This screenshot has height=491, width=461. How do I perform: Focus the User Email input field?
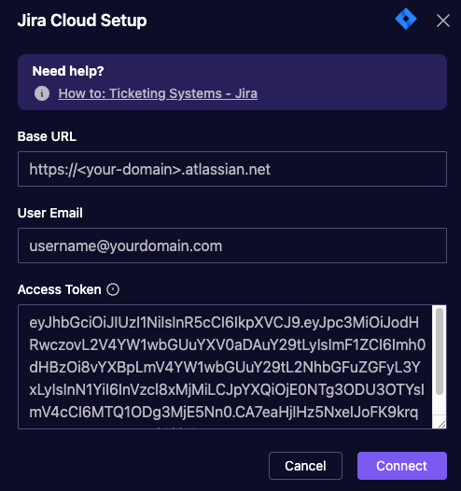pos(232,245)
